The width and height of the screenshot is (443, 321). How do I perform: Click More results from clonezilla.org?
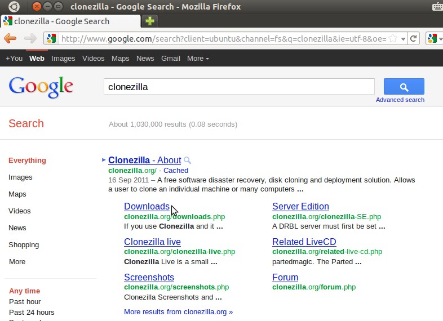(x=178, y=311)
